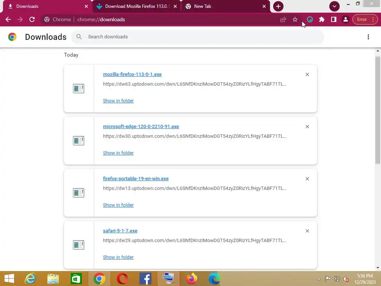Image resolution: width=381 pixels, height=286 pixels.
Task: Expand the tab search dropdown
Action: (334, 6)
